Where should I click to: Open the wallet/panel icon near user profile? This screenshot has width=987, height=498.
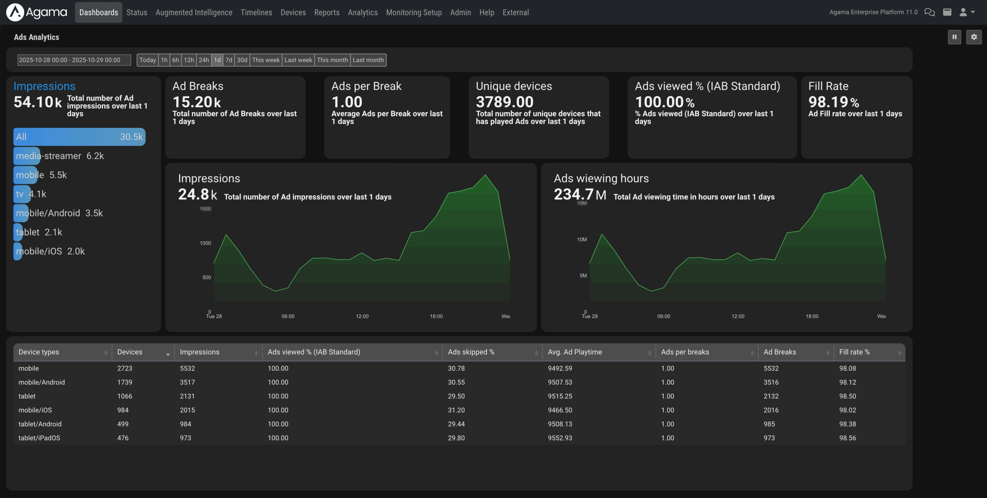coord(948,12)
